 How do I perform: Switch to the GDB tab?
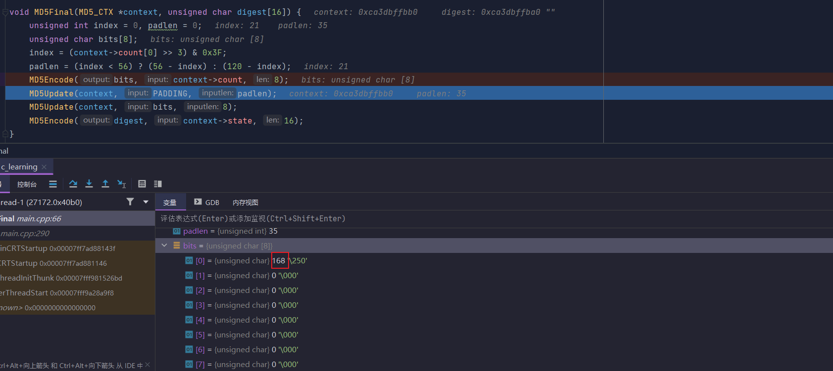click(x=207, y=203)
